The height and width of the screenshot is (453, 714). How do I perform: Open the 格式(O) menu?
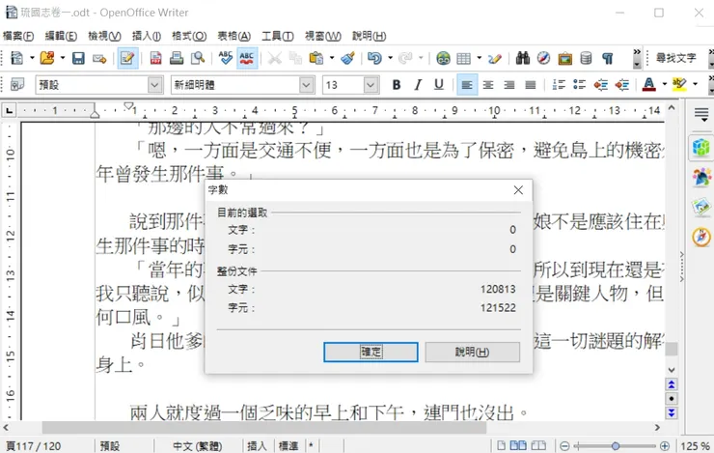click(x=189, y=36)
